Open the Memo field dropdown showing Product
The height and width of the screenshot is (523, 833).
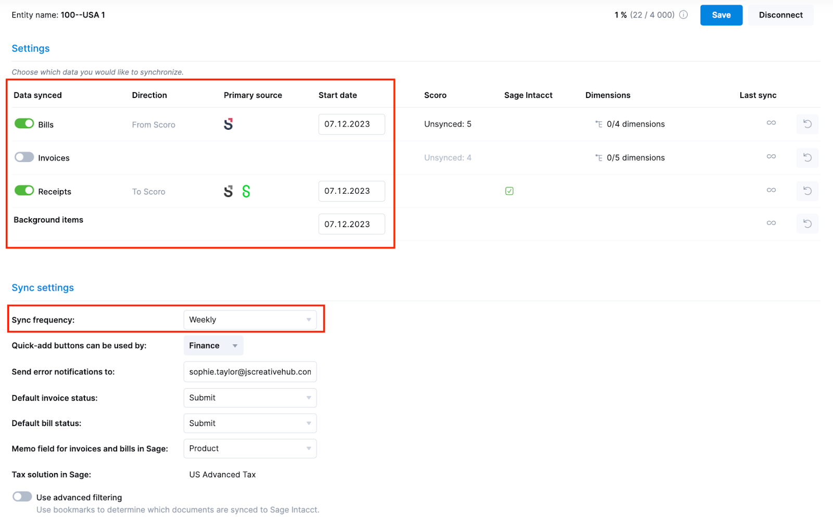[250, 448]
